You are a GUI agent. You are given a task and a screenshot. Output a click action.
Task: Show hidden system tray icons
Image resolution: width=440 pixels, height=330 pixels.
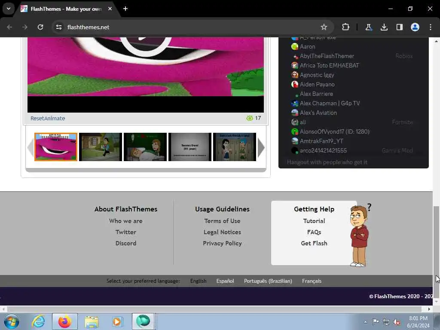coord(365,322)
